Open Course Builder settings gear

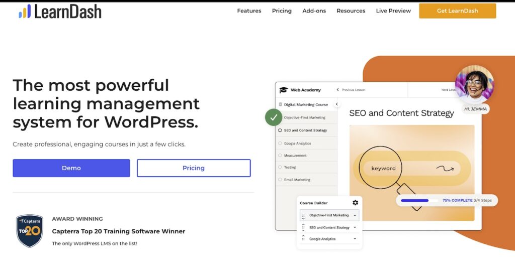click(355, 203)
